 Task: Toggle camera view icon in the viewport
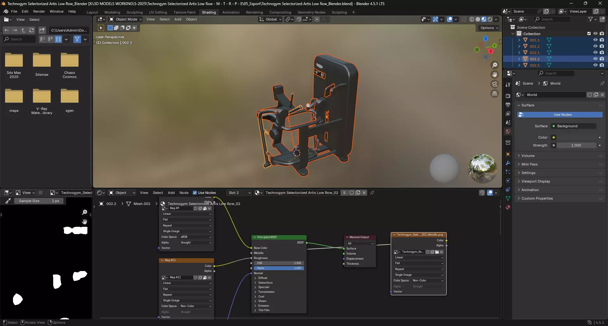pos(494,84)
